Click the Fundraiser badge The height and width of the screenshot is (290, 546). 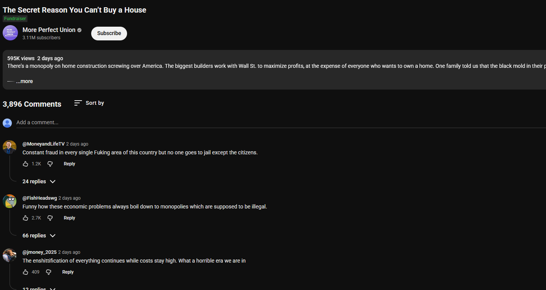(15, 19)
